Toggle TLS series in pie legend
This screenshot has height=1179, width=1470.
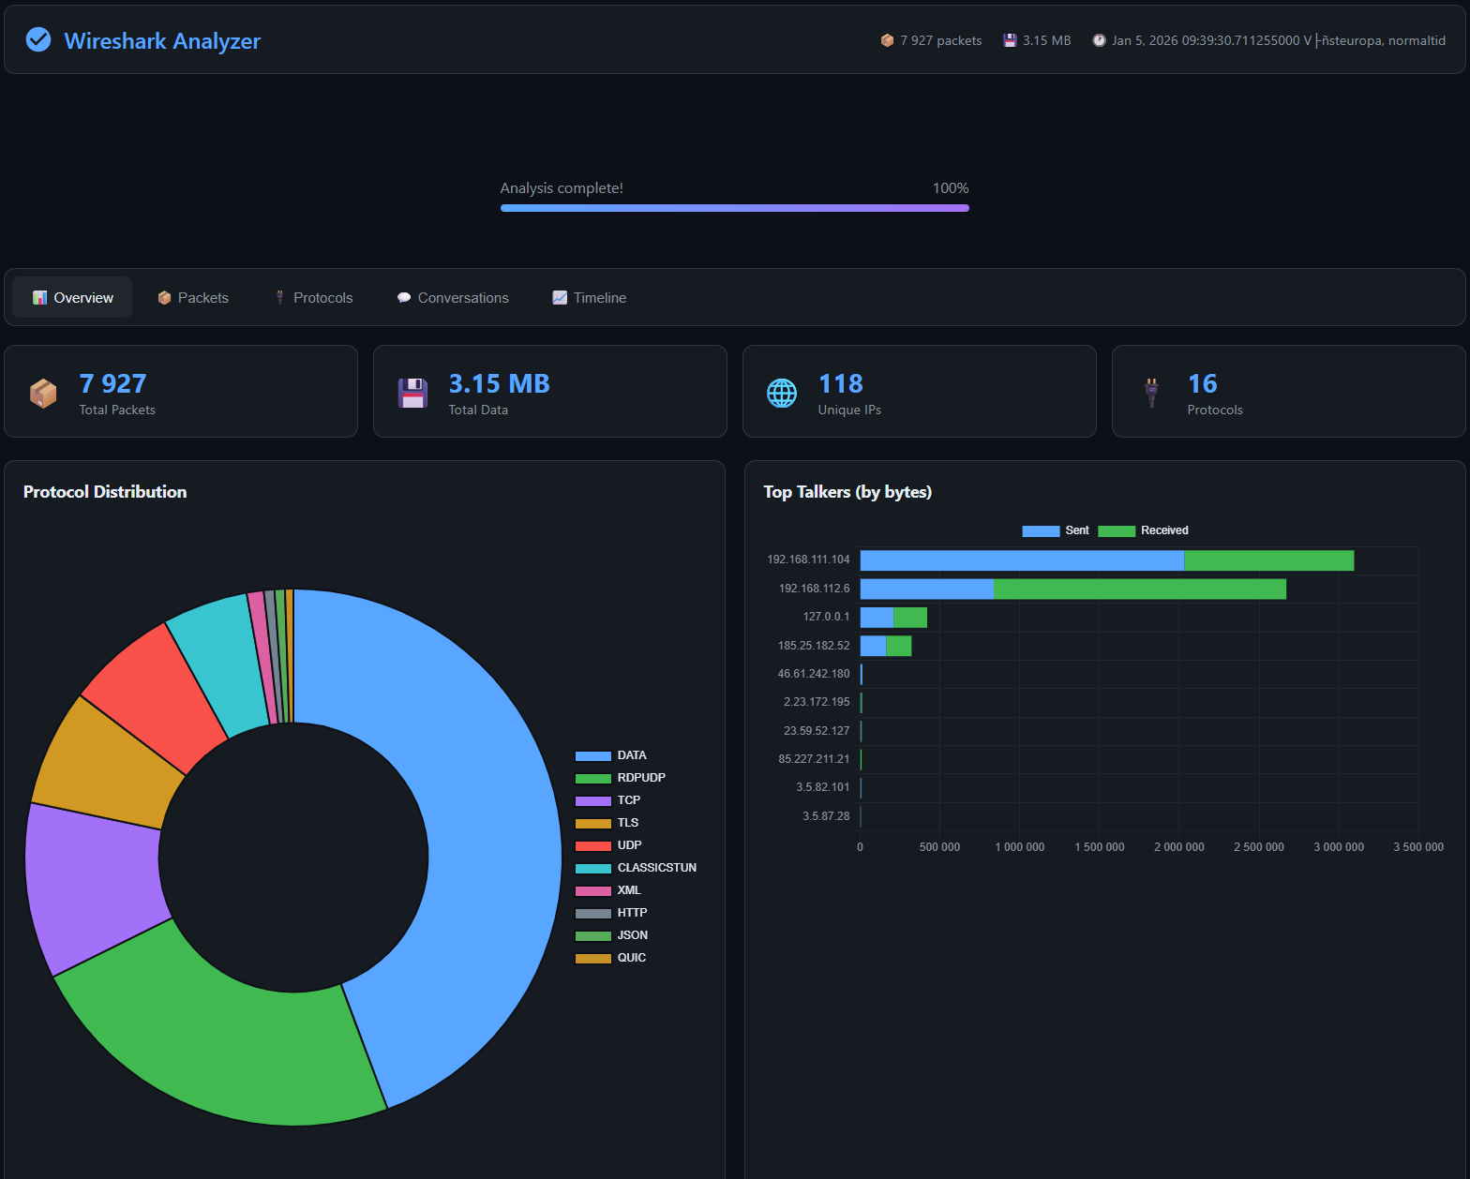607,823
